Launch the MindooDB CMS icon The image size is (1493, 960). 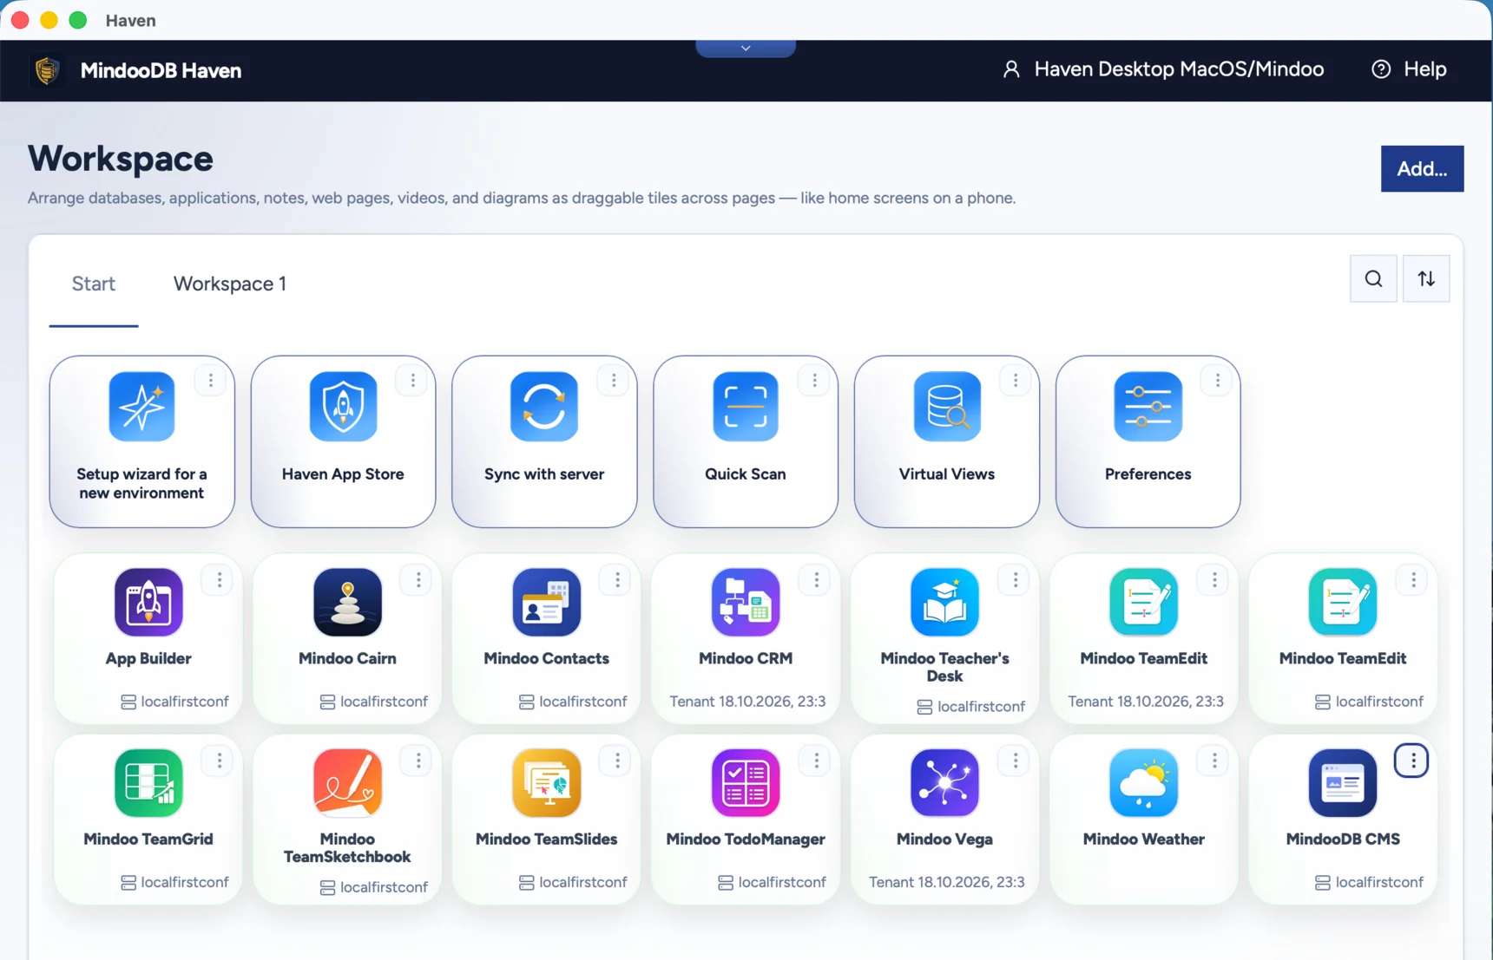pos(1343,783)
